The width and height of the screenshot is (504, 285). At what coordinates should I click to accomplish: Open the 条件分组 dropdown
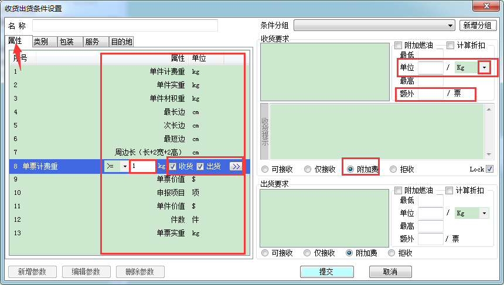450,26
